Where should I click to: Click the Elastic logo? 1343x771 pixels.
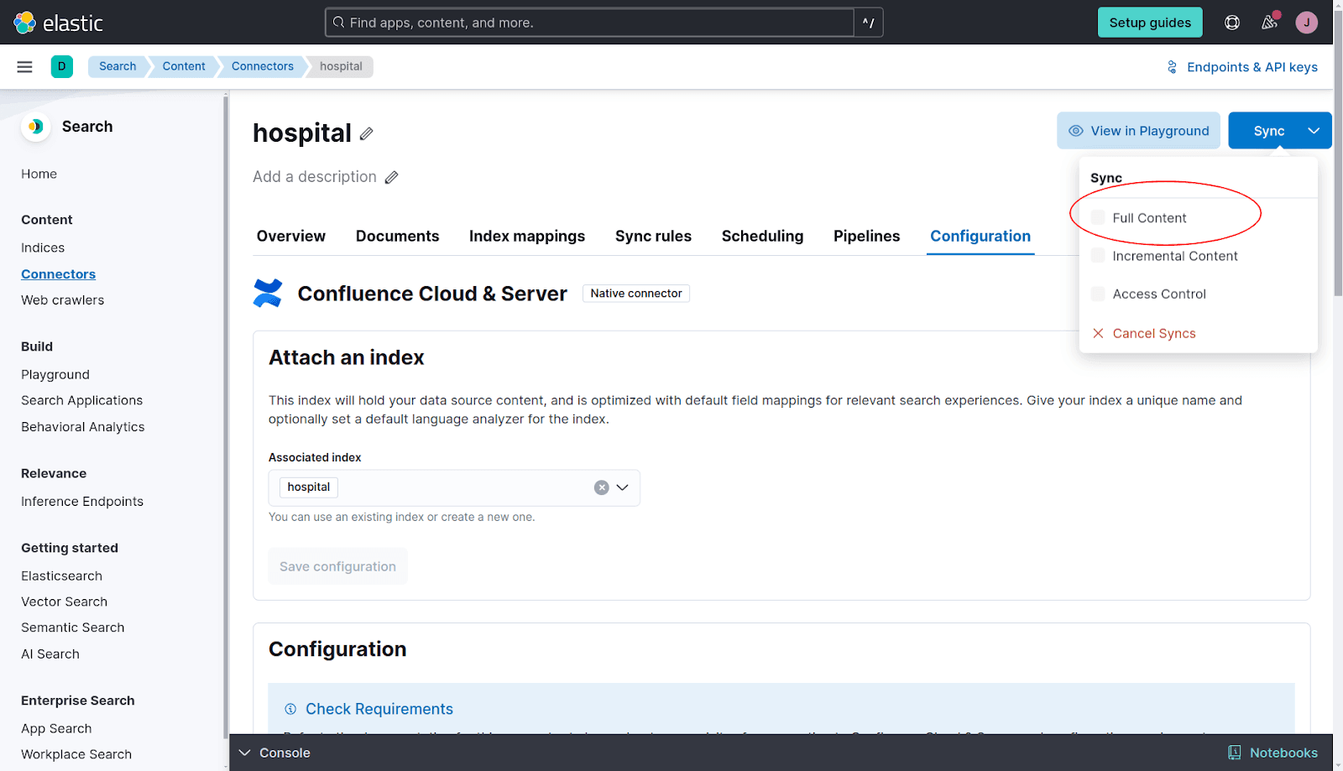(57, 23)
